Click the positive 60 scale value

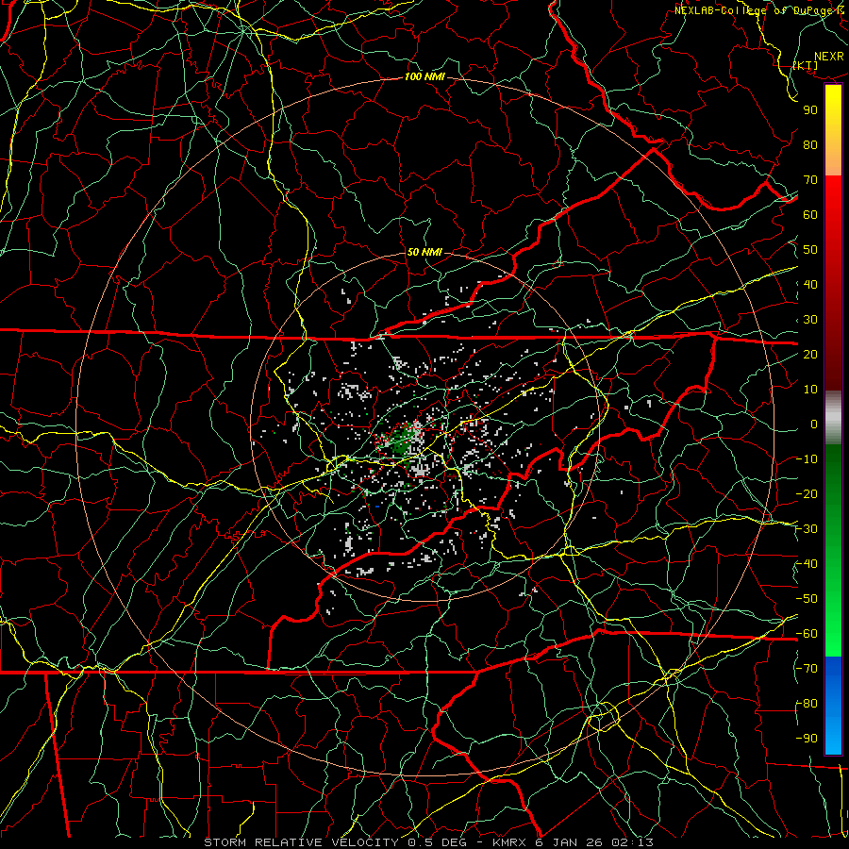pos(810,214)
